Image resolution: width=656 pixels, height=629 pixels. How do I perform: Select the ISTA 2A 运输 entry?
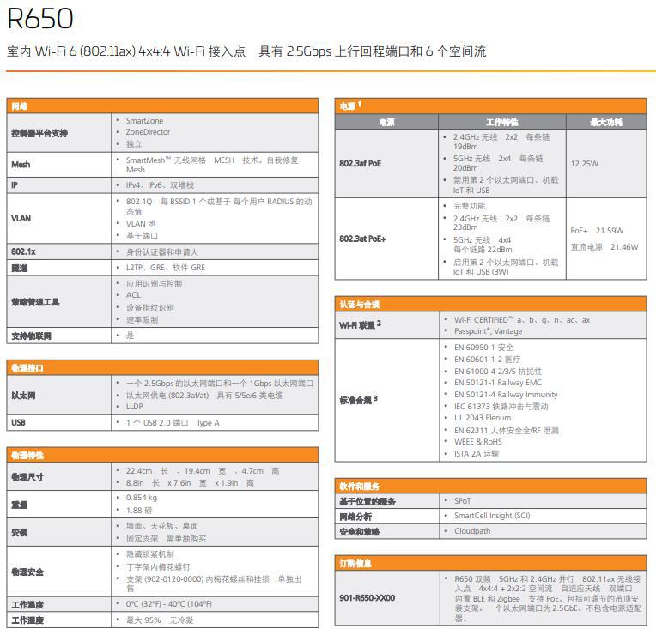click(x=477, y=454)
